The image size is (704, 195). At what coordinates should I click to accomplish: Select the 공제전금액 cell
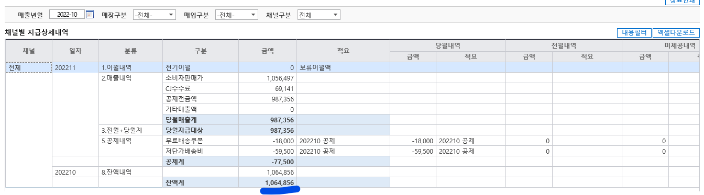[x=201, y=99]
